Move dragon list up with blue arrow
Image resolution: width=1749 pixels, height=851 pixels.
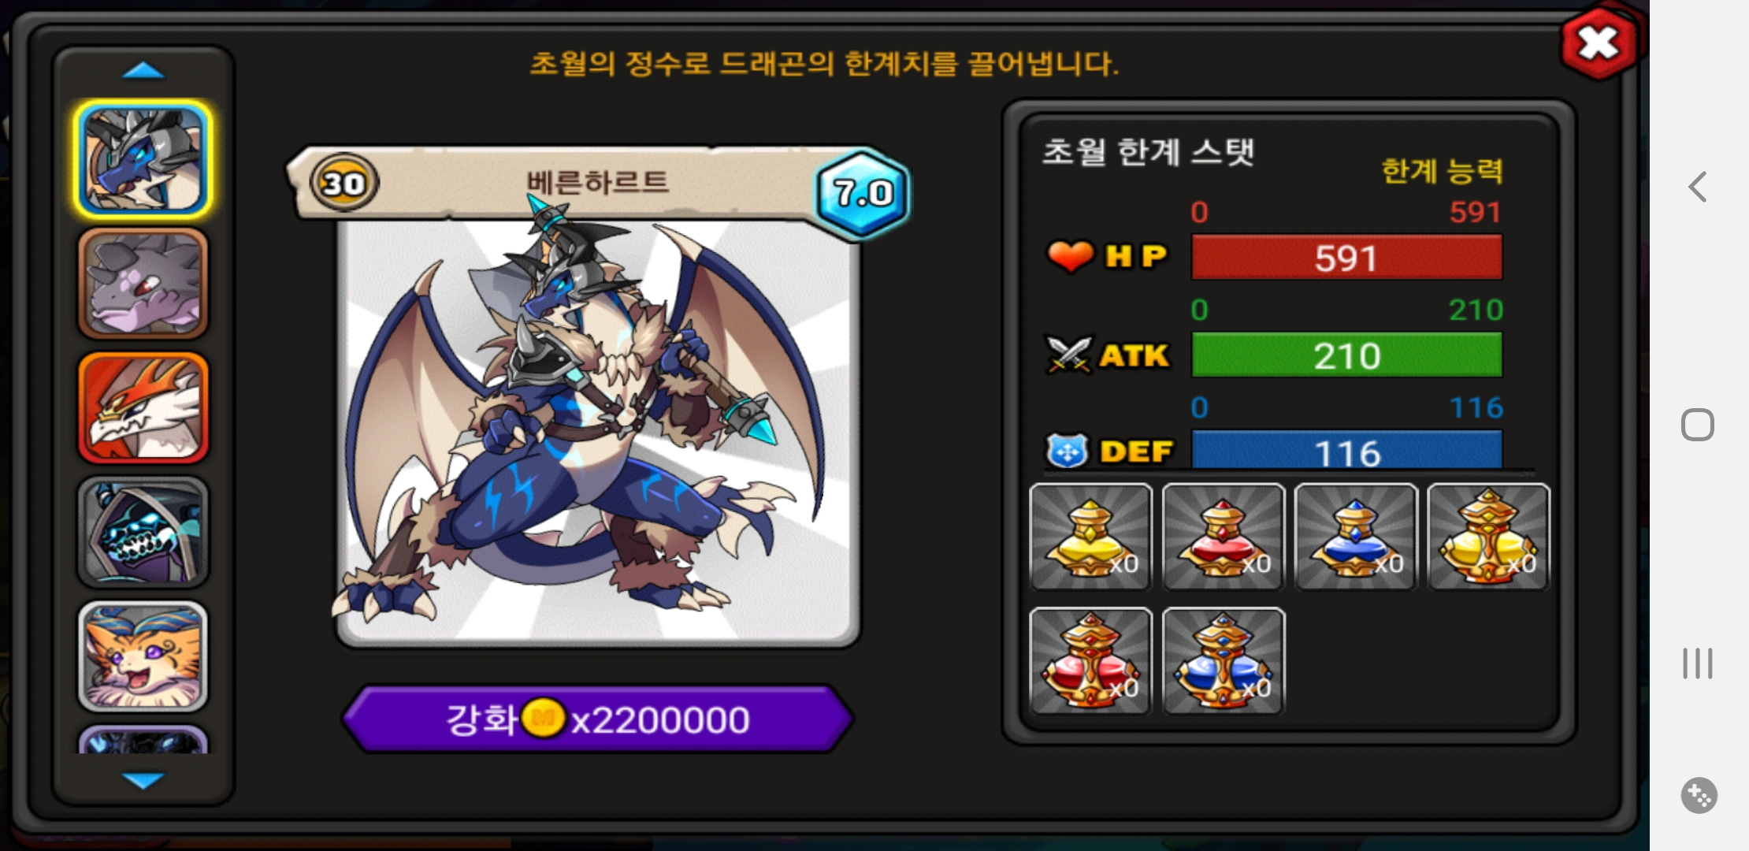pyautogui.click(x=143, y=71)
